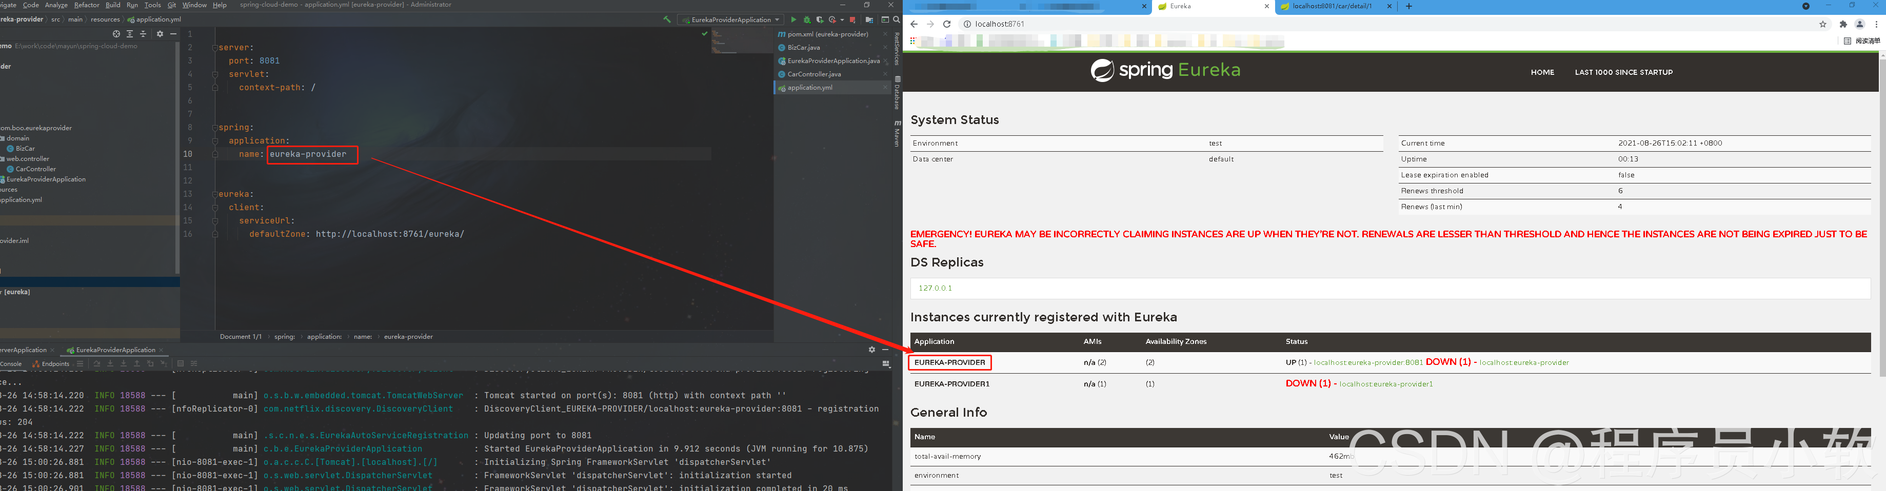The height and width of the screenshot is (491, 1886).
Task: Click LAST 1000 SINCE STARTUP link
Action: click(x=1623, y=72)
